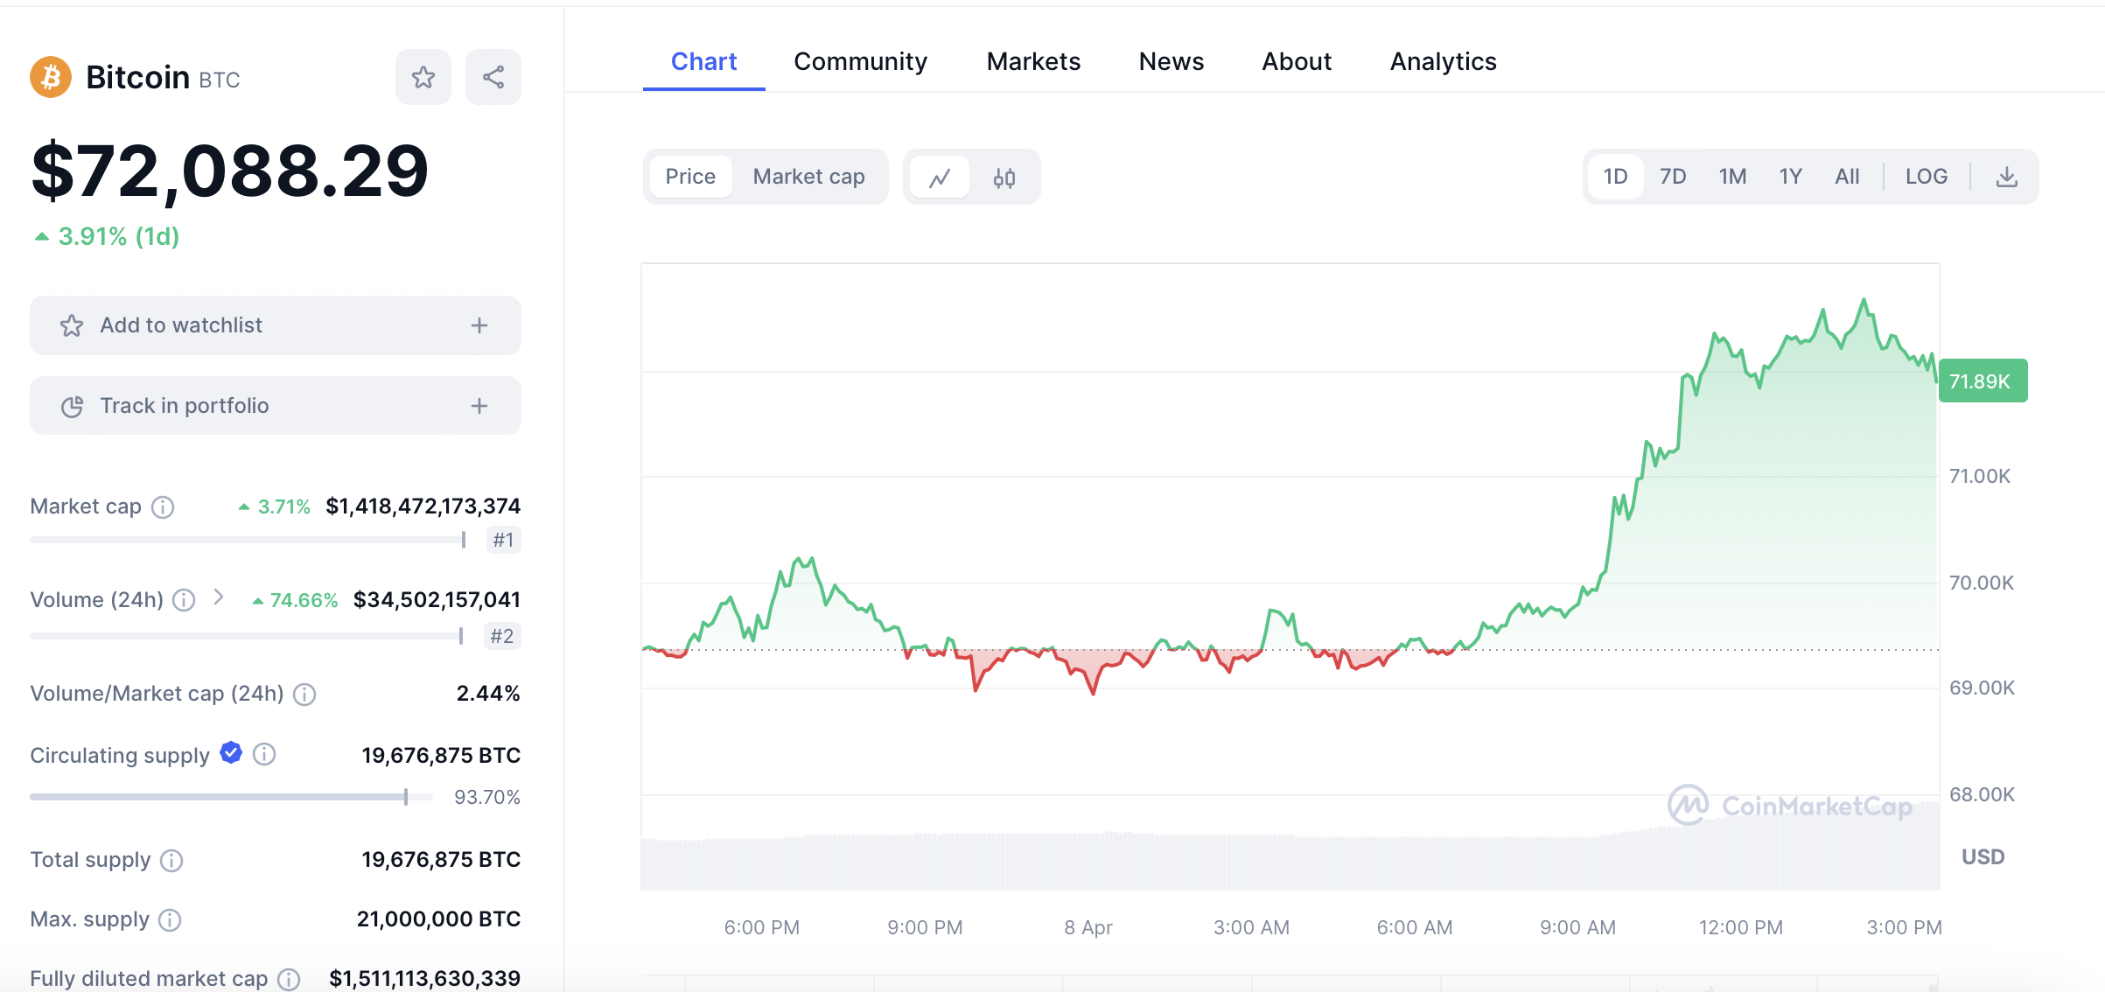
Task: Toggle the LOG scale option
Action: click(x=1927, y=177)
